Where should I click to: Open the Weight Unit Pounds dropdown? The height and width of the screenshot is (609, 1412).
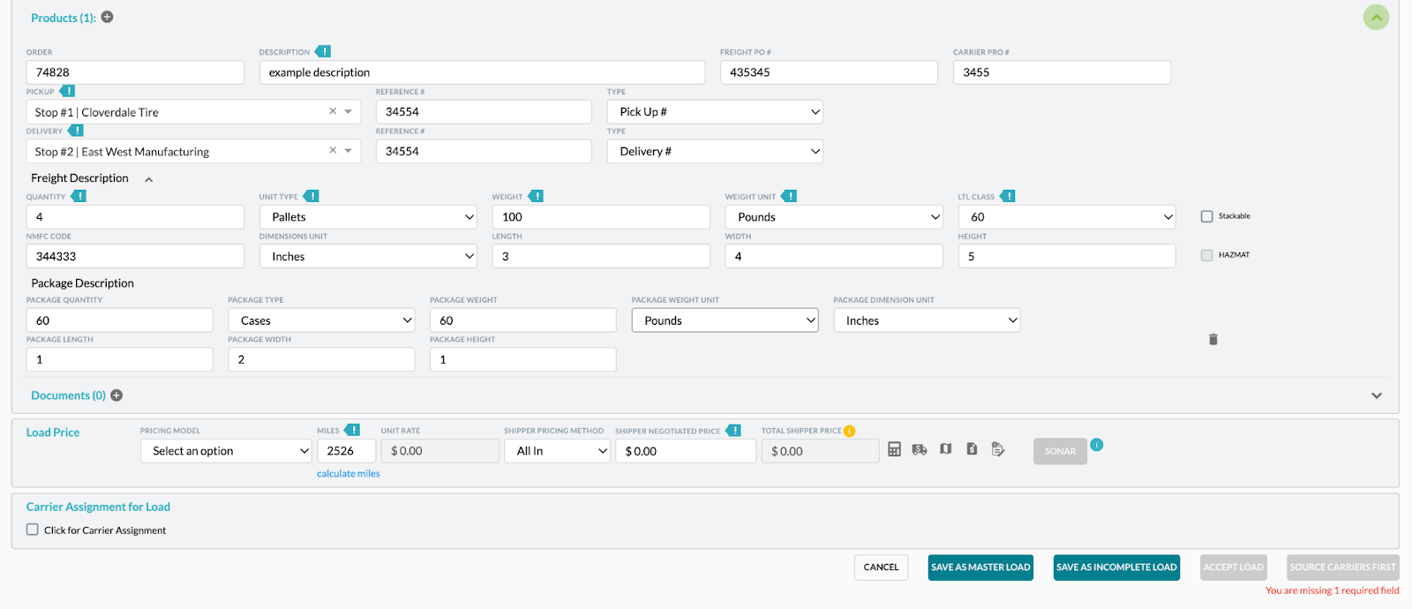pyautogui.click(x=834, y=217)
